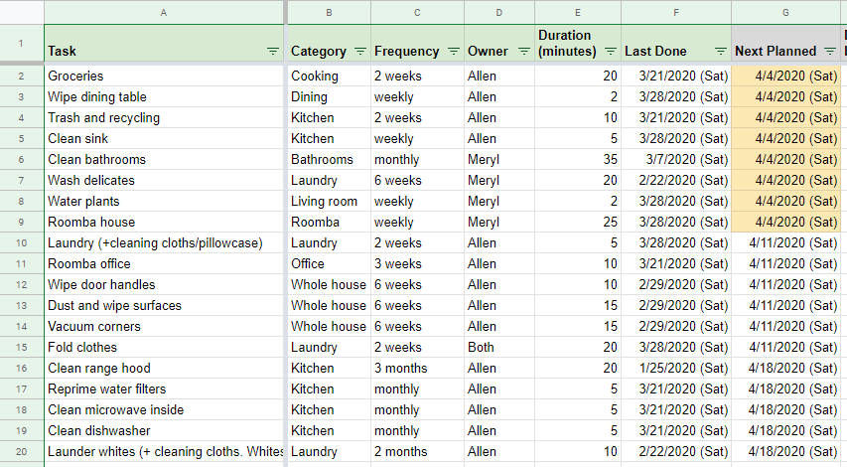Open the Duration (minutes) filter icon
Viewport: 847px width, 467px height.
pyautogui.click(x=610, y=52)
